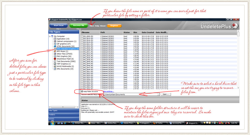The width and height of the screenshot is (250, 135).
Task: Click the Recover File button
Action: 79,25
